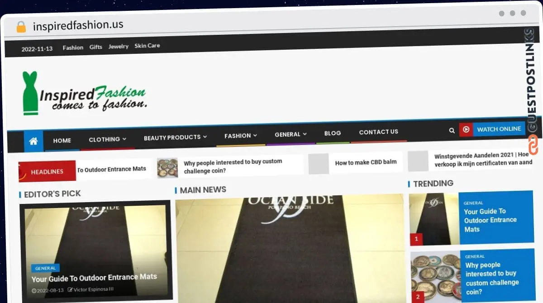
Task: Click the TRENDING heading
Action: 433,183
